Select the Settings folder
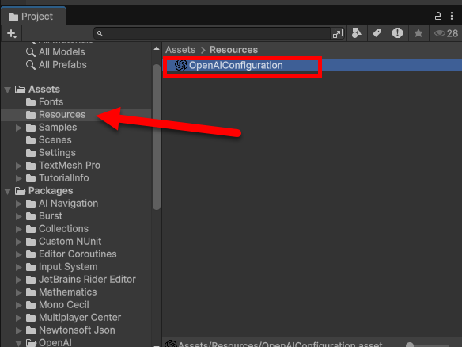 [51, 153]
